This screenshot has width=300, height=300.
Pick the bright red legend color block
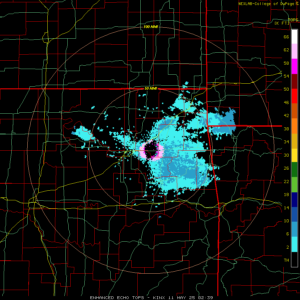[294, 96]
